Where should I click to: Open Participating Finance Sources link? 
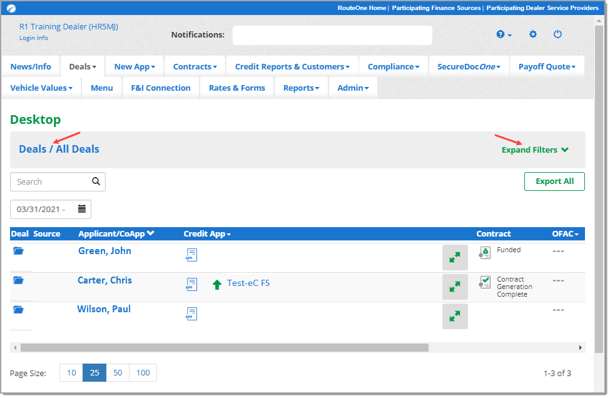click(436, 8)
